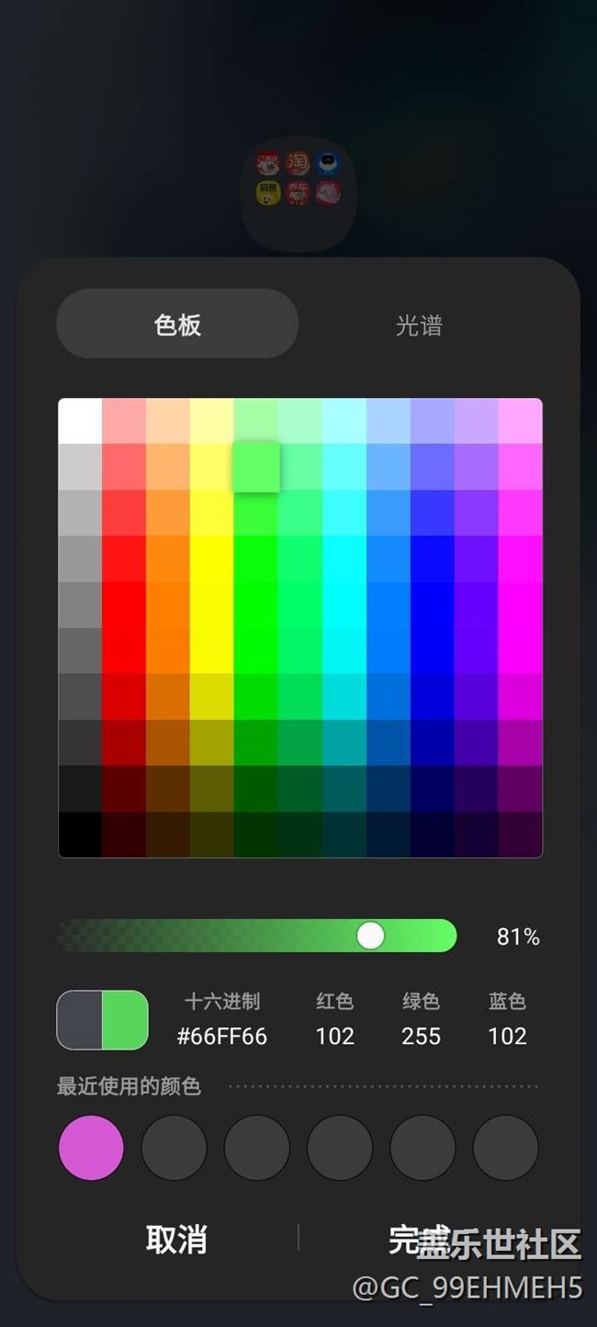The height and width of the screenshot is (1327, 597).
Task: Select the recently used purple color circle
Action: pyautogui.click(x=91, y=1148)
